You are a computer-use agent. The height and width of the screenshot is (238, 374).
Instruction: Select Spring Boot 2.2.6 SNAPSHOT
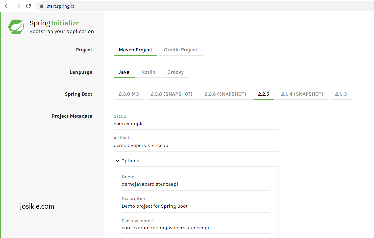click(x=225, y=94)
